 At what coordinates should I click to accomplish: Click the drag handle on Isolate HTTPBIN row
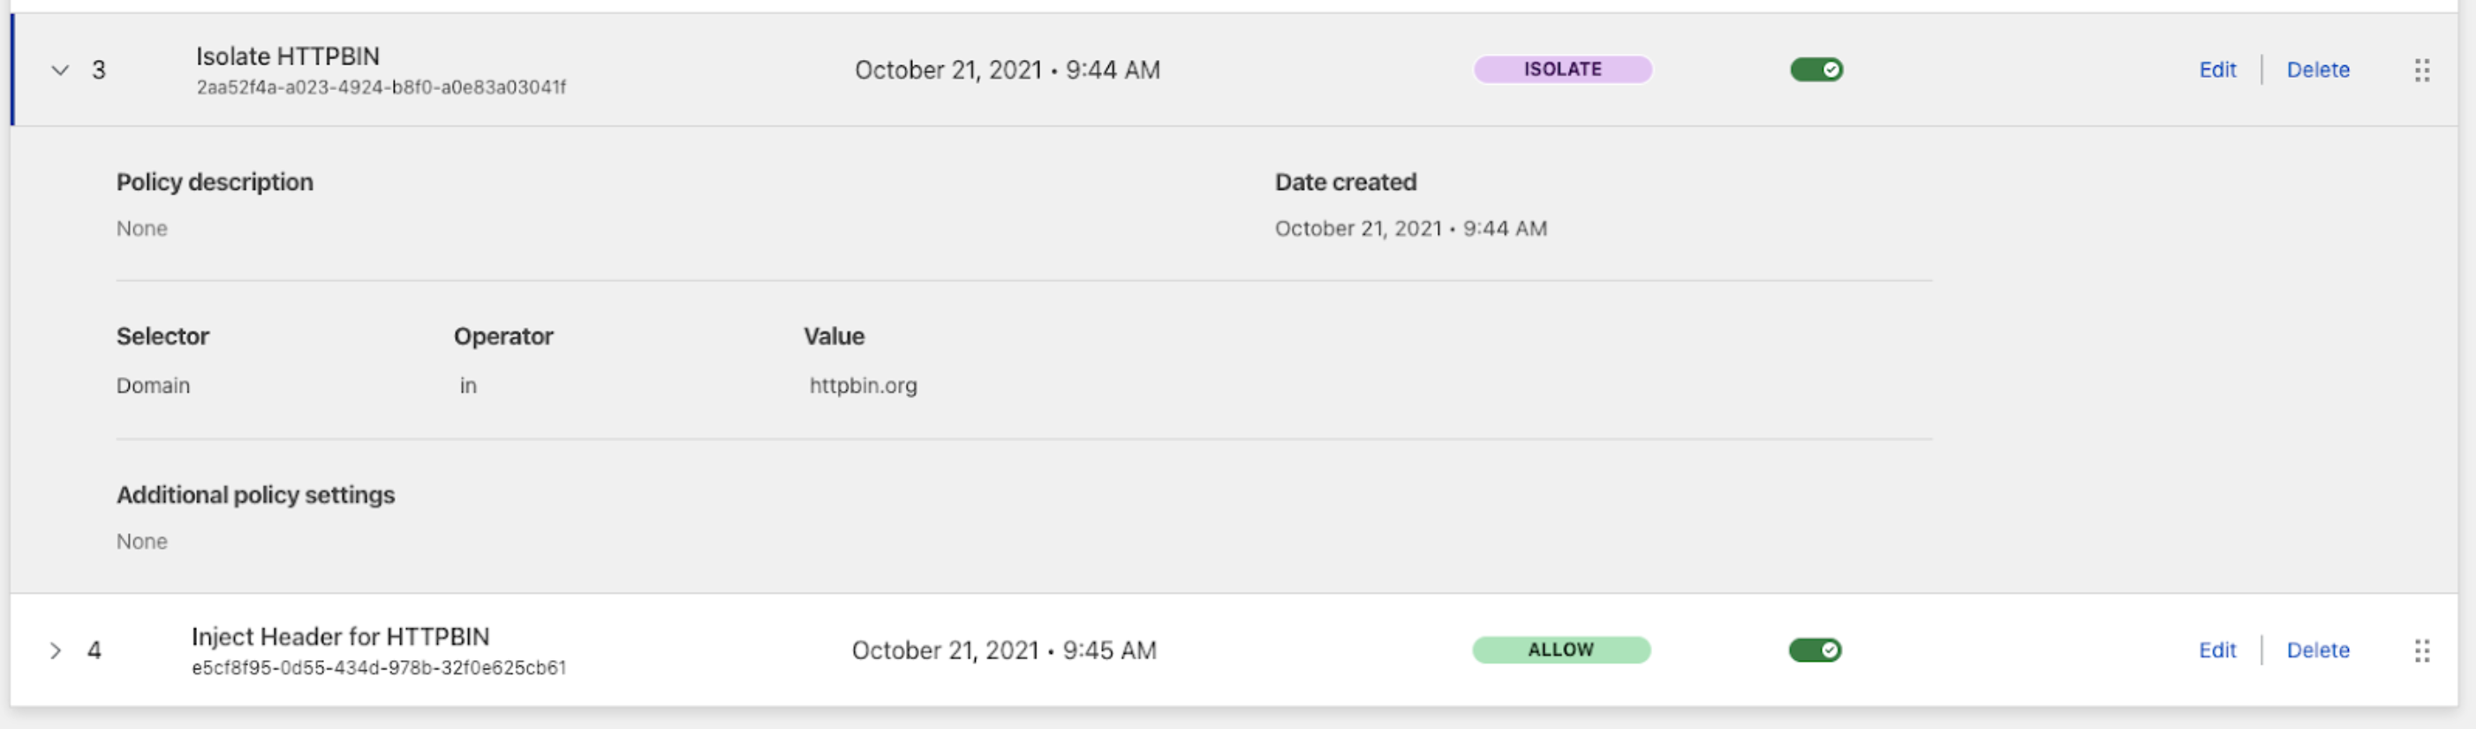coord(2421,69)
